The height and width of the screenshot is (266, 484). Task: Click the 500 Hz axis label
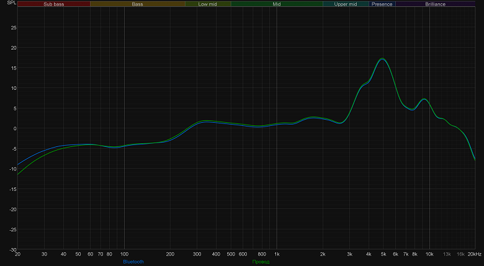[x=231, y=254]
